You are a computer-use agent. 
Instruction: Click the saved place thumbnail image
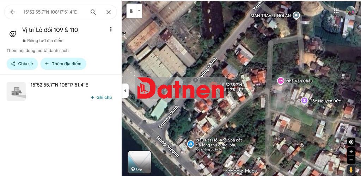[16, 92]
